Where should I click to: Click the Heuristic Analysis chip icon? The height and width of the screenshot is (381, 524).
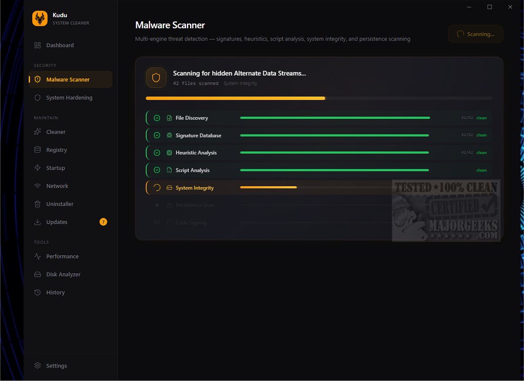click(169, 153)
